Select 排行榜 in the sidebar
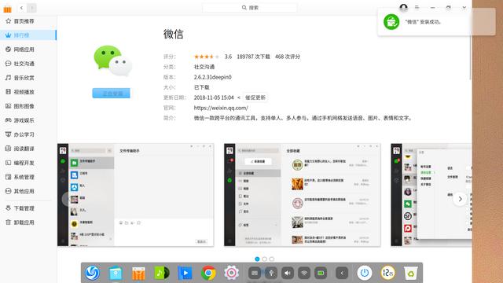This screenshot has width=503, height=283. (x=28, y=35)
